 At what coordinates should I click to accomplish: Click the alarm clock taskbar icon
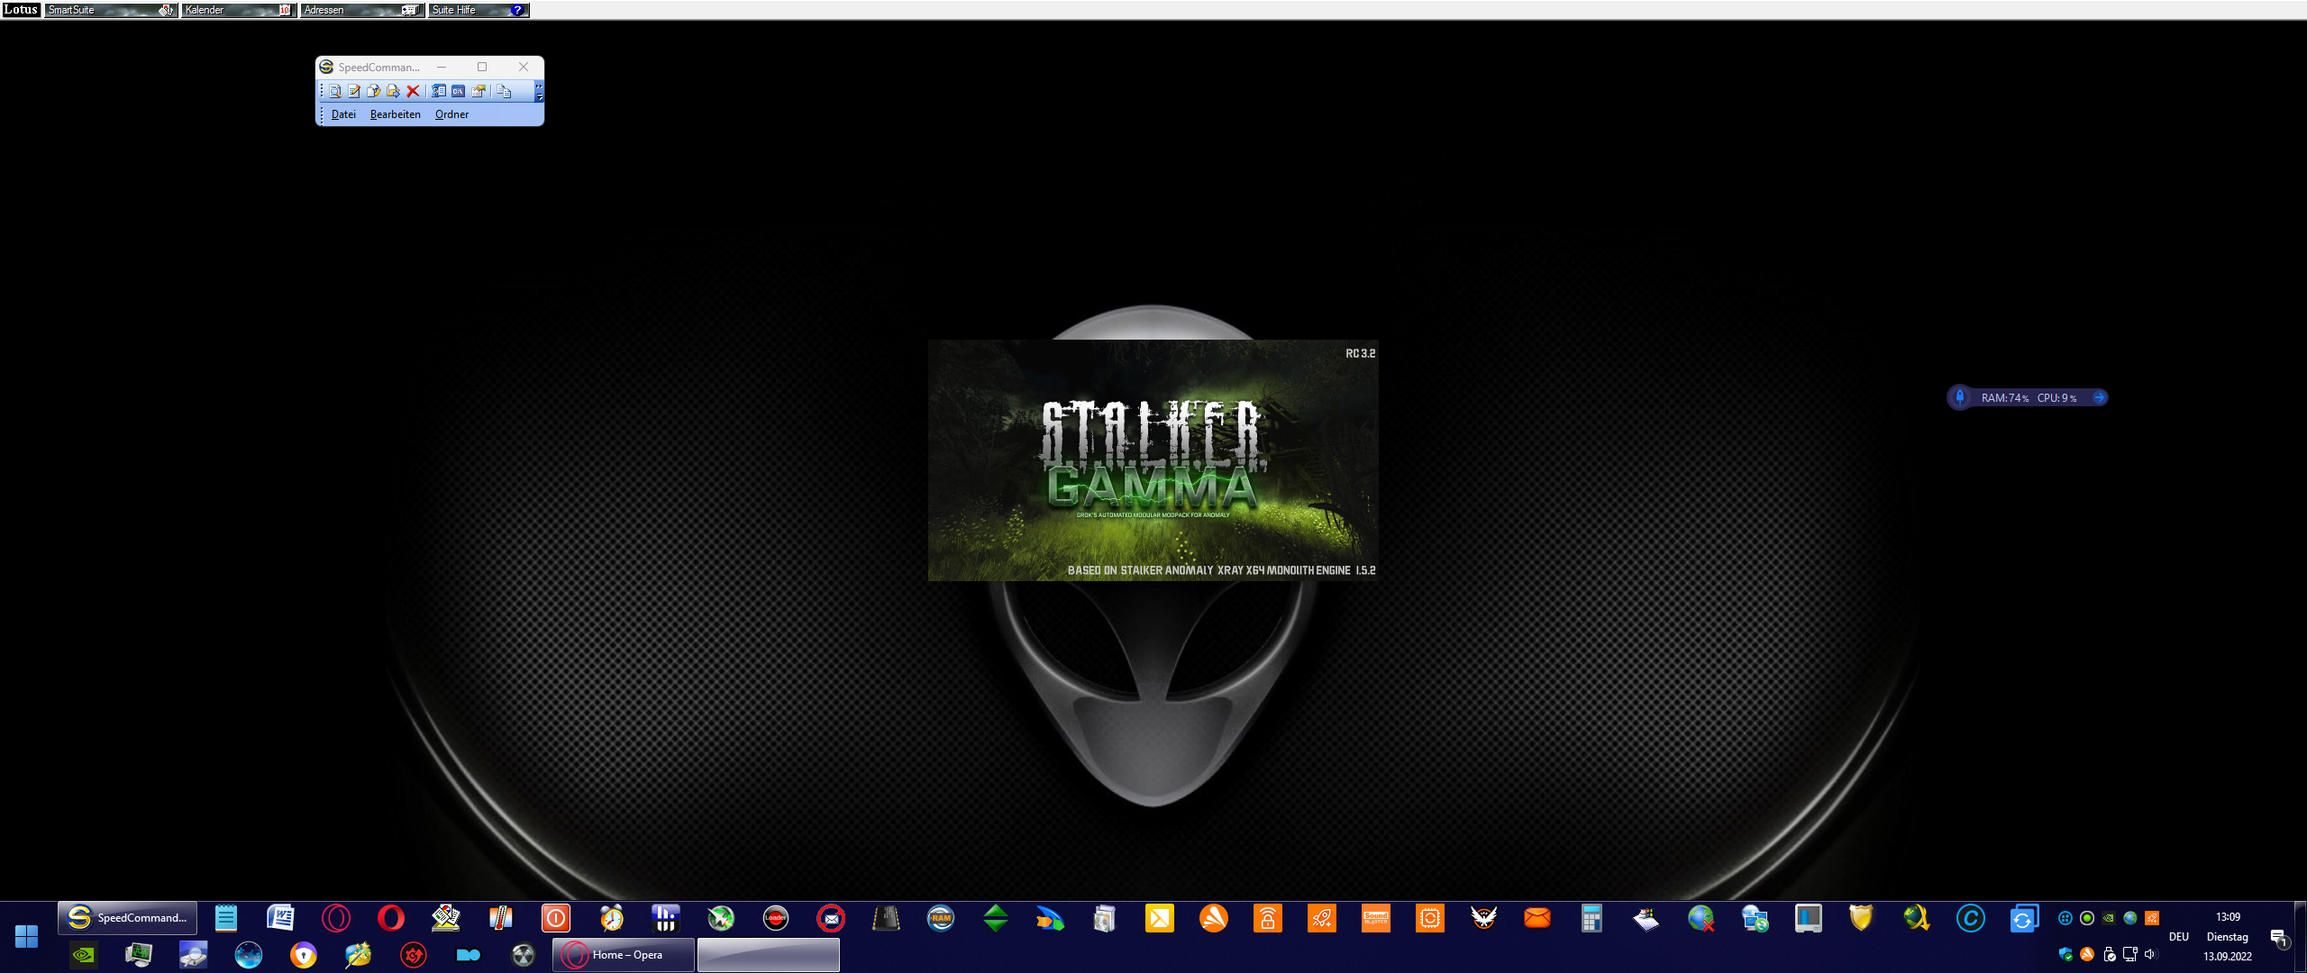[x=612, y=918]
